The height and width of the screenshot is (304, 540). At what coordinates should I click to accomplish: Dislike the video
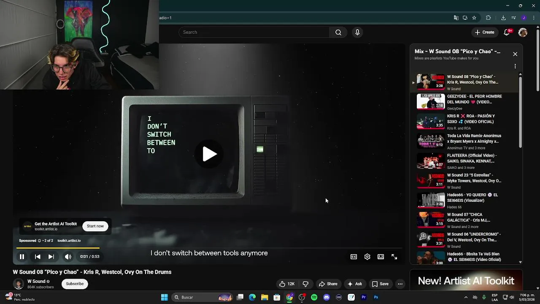click(x=305, y=284)
